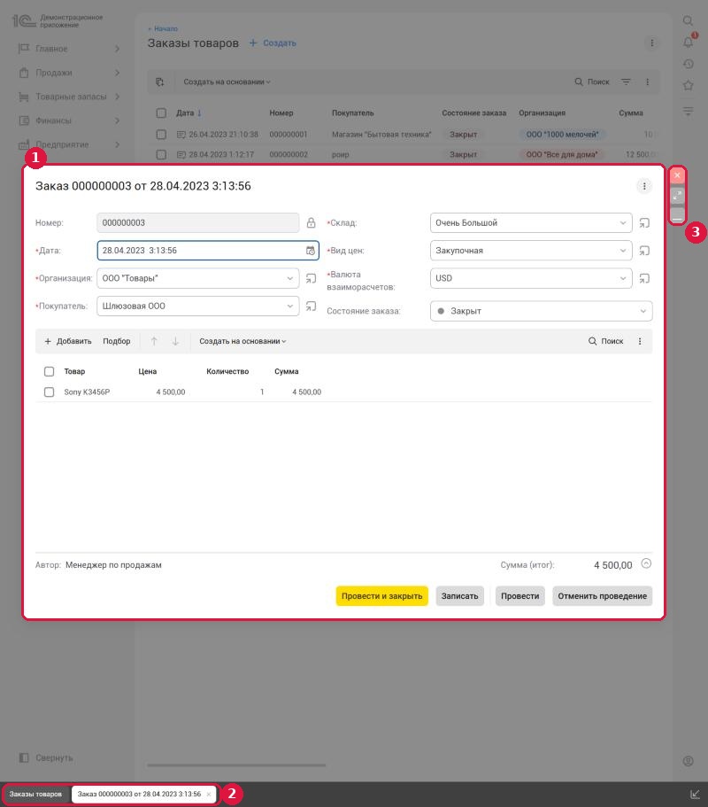
Task: Open the Продажи sidebar section
Action: click(69, 73)
